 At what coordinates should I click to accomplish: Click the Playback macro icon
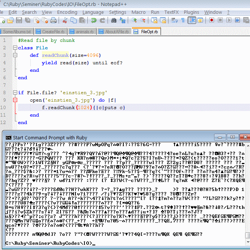point(229,20)
